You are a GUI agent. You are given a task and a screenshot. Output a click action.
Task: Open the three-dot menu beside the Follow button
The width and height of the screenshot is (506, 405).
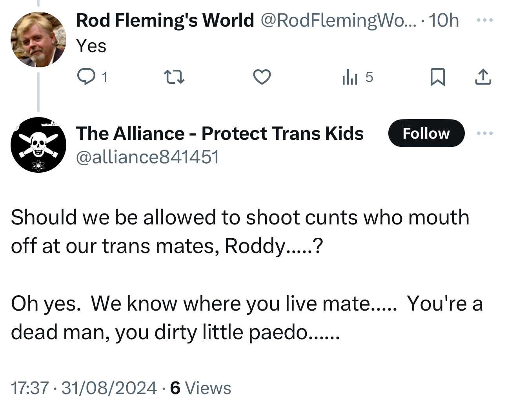click(484, 134)
